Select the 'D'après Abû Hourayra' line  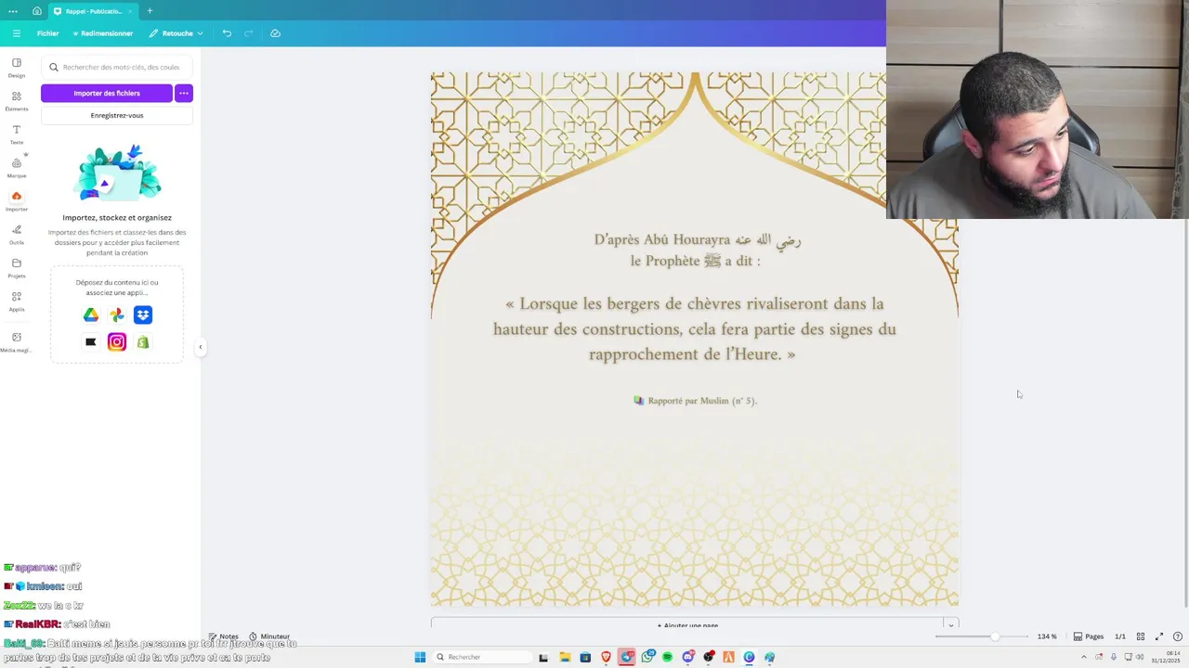pos(697,239)
